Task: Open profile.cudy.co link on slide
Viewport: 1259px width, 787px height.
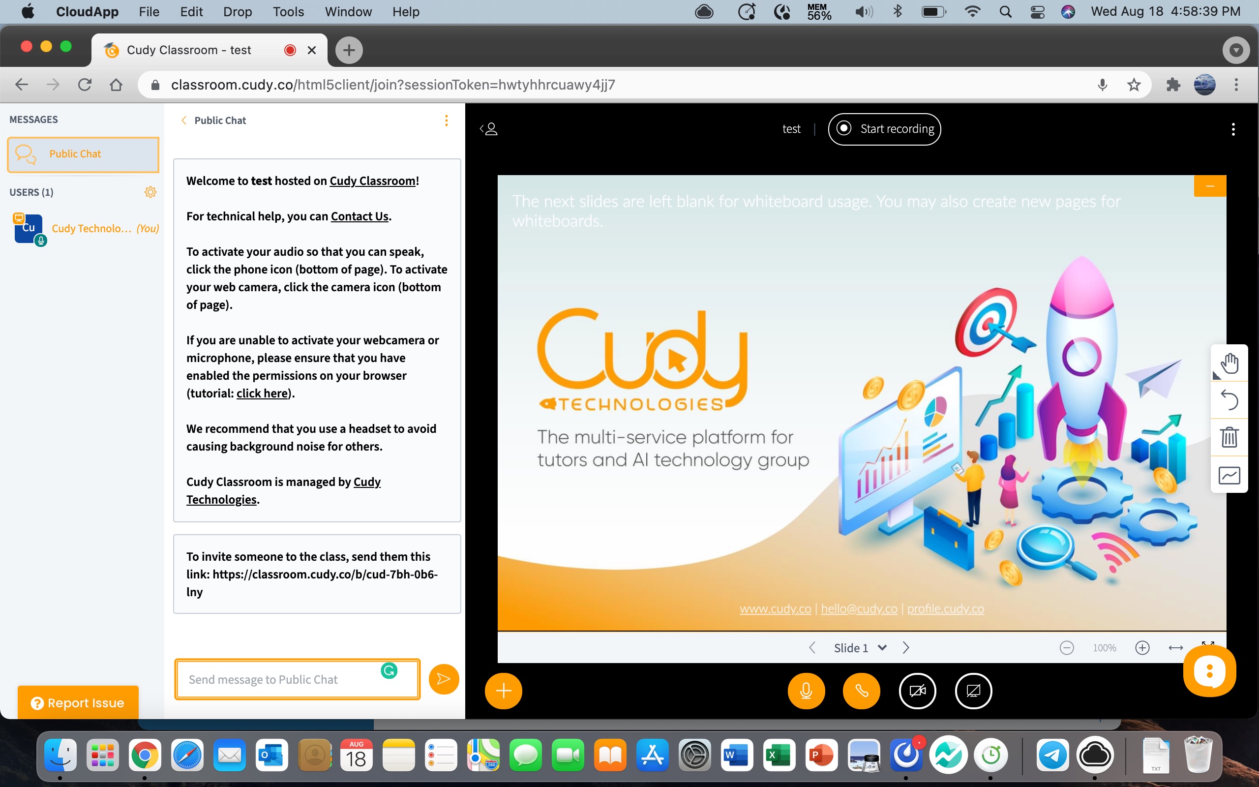Action: click(945, 608)
